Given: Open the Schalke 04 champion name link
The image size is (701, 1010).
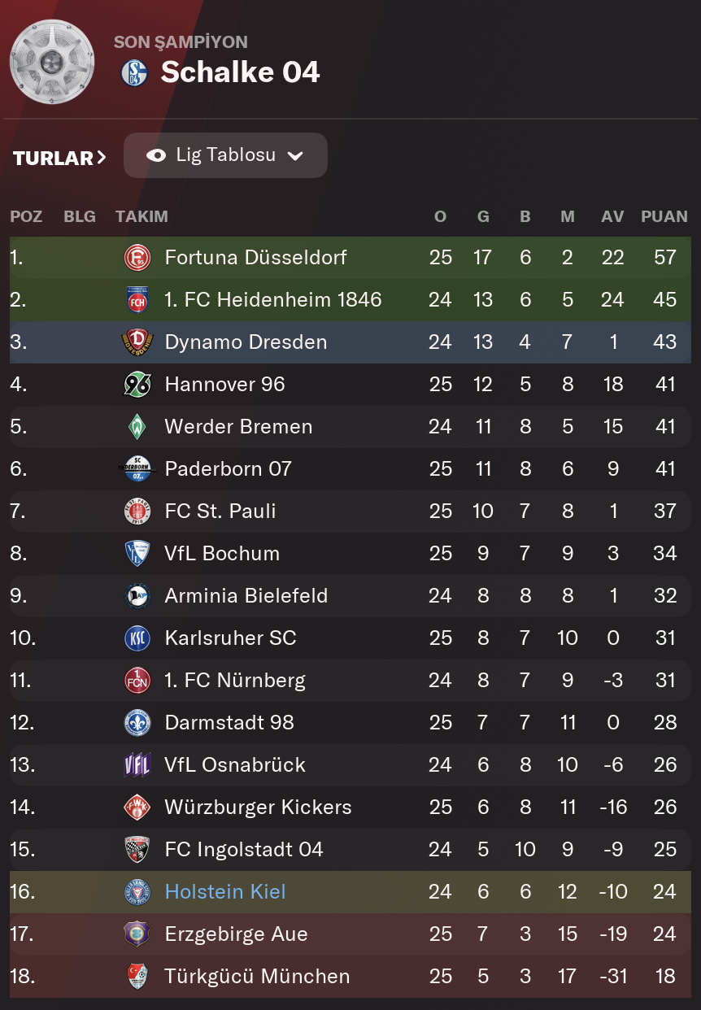Looking at the screenshot, I should tap(240, 72).
